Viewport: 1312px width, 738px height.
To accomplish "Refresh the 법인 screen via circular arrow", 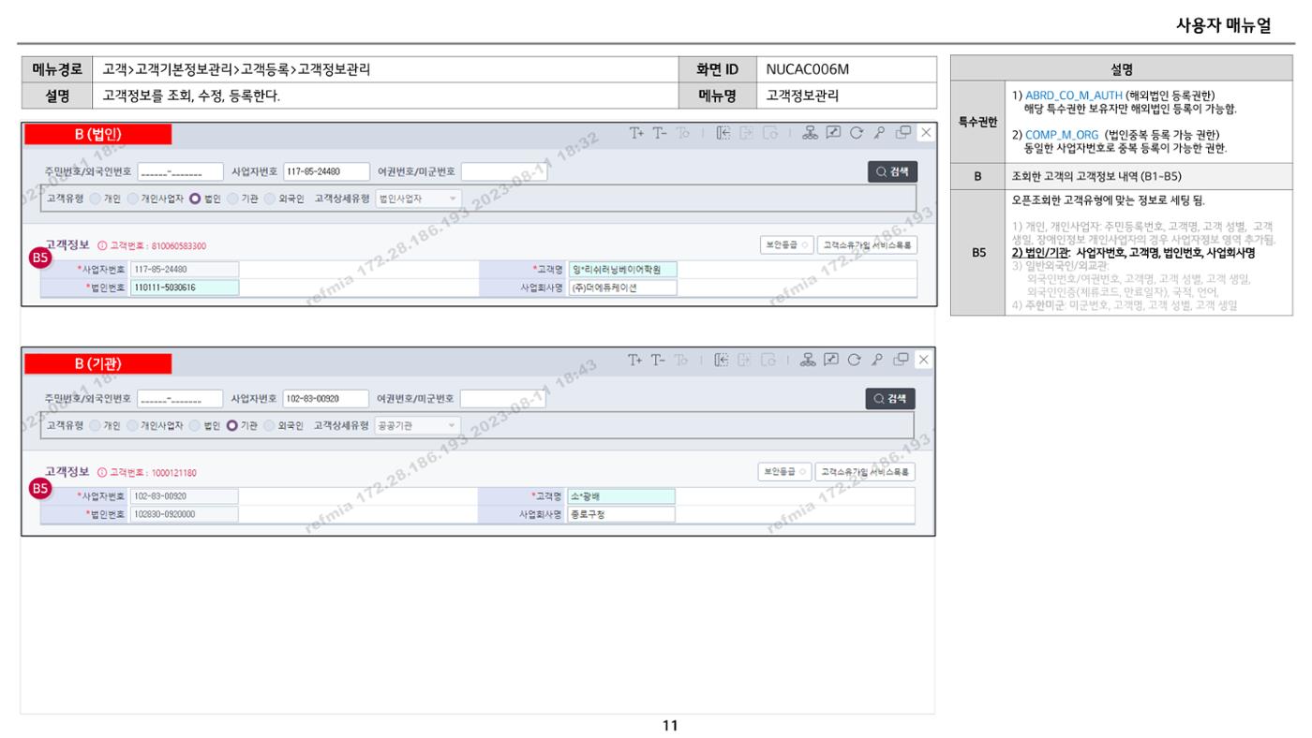I will click(x=857, y=133).
